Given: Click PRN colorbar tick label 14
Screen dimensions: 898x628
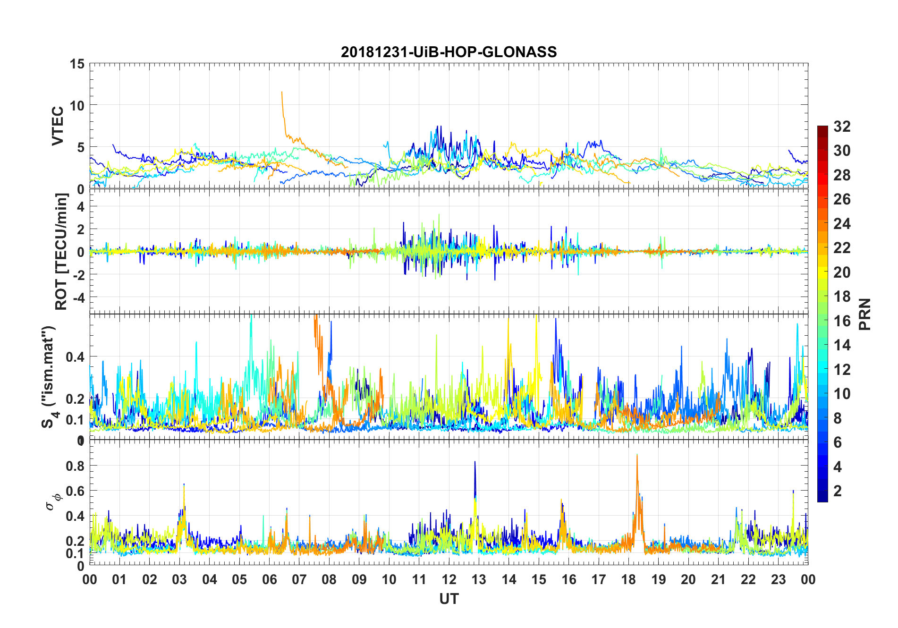Looking at the screenshot, I should 842,345.
